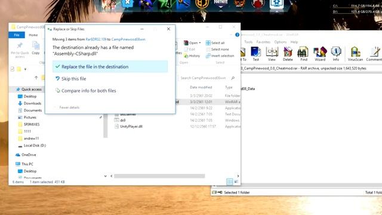
Task: Expand the Open button dropdown arrow
Action: (x=200, y=43)
